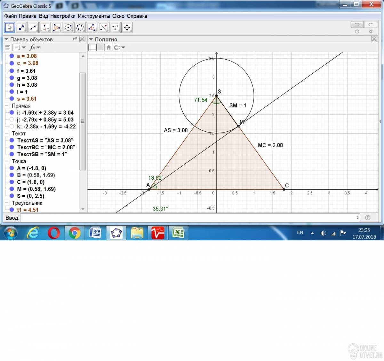Choose the Line through two points tool
The image size is (384, 361).
pyautogui.click(x=33, y=28)
